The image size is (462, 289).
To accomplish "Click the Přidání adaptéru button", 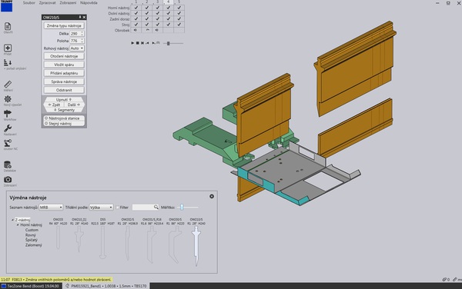I will tap(64, 73).
